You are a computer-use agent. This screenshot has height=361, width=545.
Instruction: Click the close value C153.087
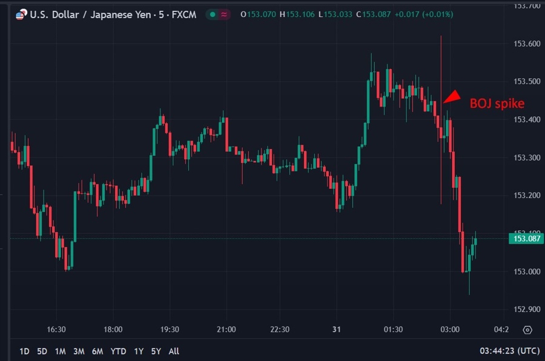(x=373, y=15)
